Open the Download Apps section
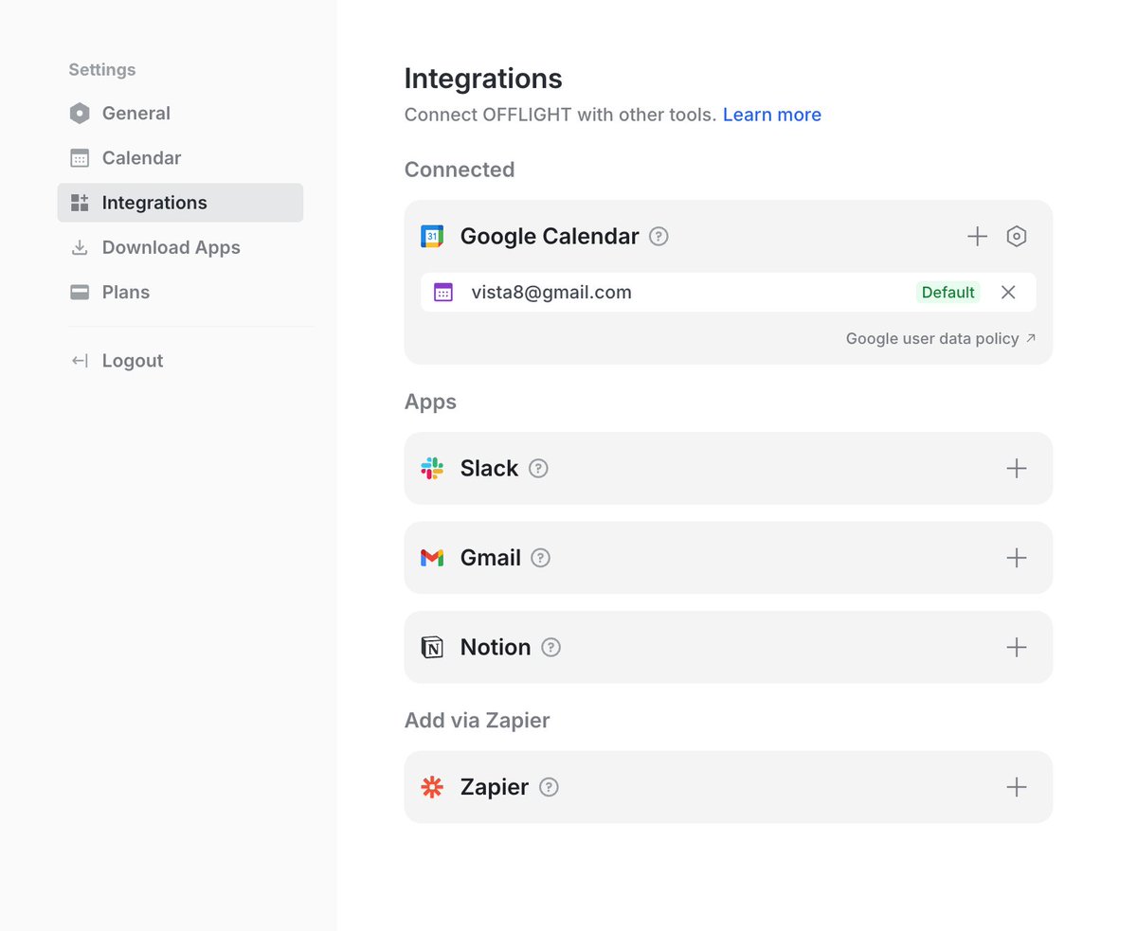1137x931 pixels. [171, 247]
